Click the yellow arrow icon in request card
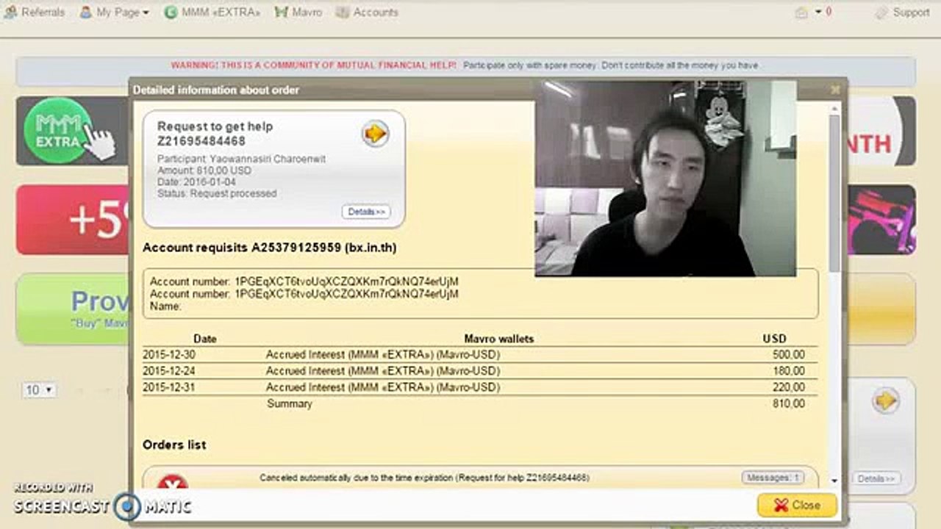This screenshot has height=529, width=941. click(375, 133)
